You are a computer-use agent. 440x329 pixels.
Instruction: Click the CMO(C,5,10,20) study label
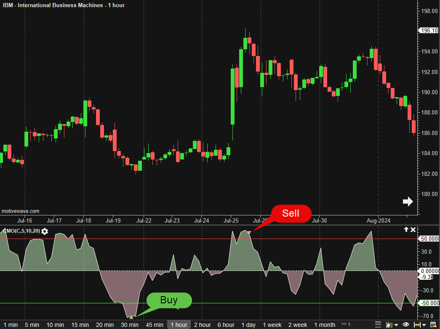coord(21,231)
